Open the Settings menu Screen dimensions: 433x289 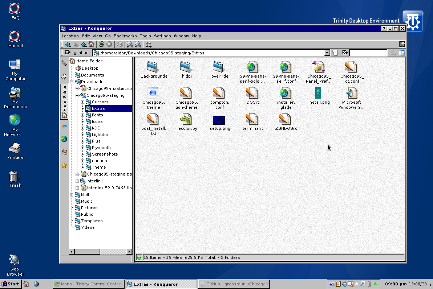tap(162, 36)
